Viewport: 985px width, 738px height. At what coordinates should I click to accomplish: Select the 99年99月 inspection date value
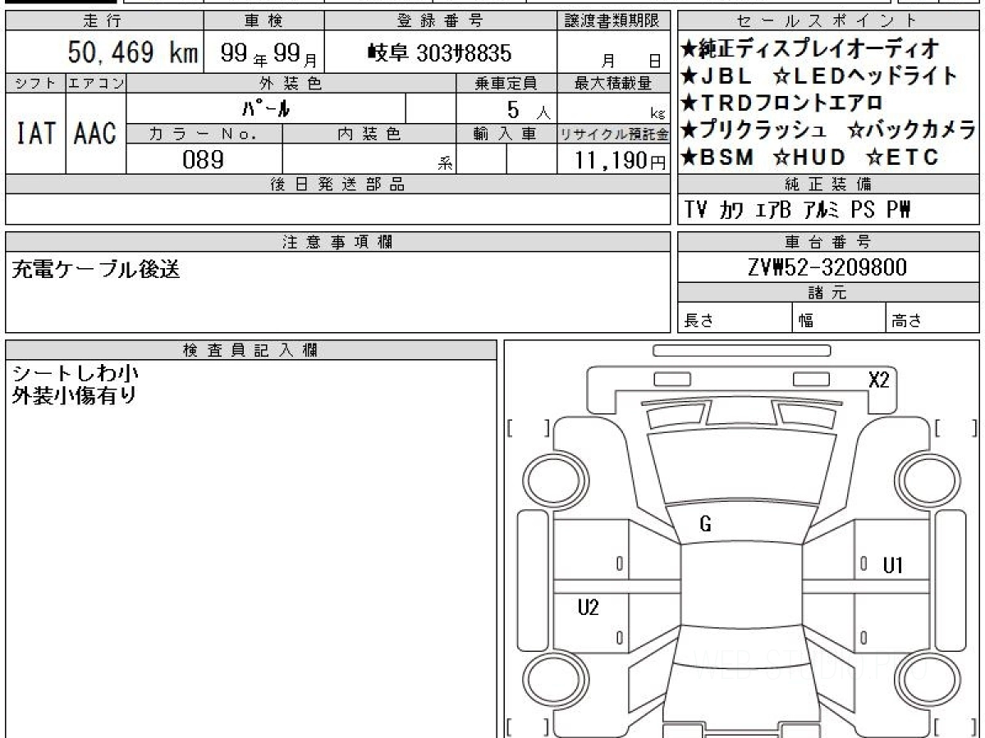[270, 54]
